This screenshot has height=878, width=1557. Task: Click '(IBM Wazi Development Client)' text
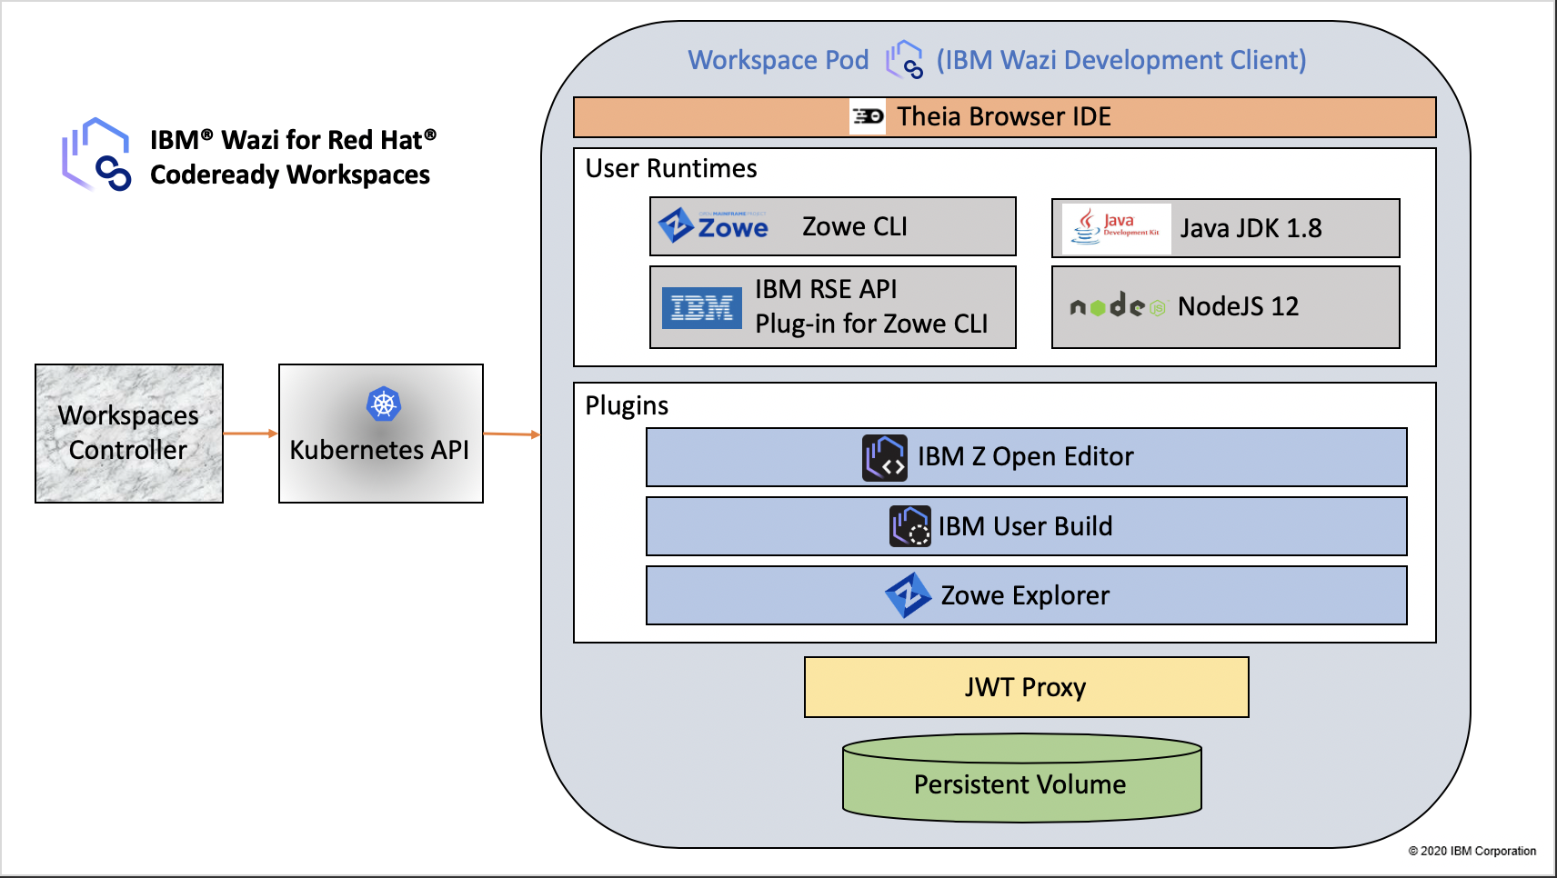1121,60
